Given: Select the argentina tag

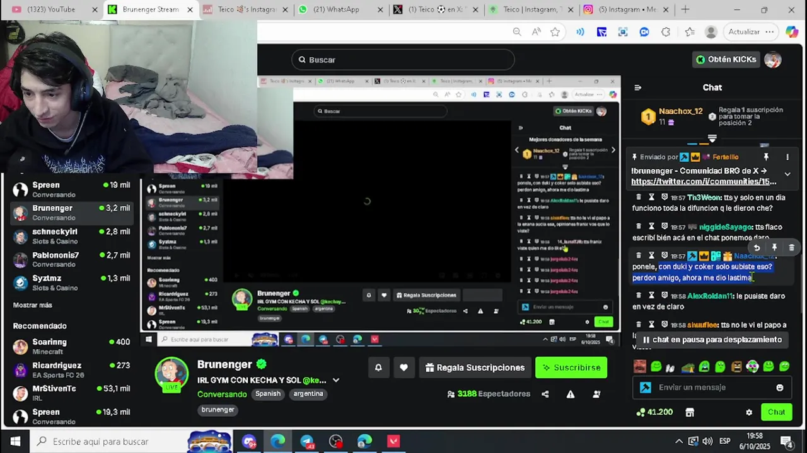Looking at the screenshot, I should (x=308, y=394).
